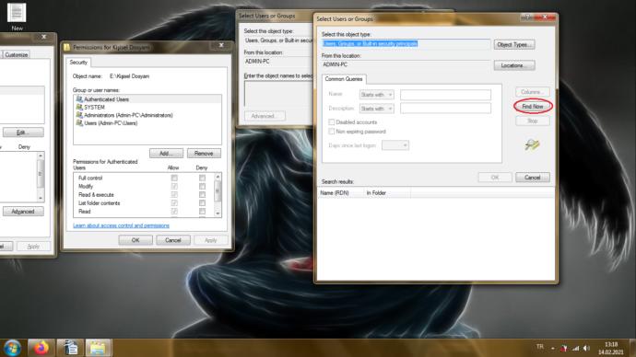Tick Deny checkbox for List folder contents
Image resolution: width=636 pixels, height=357 pixels.
point(202,202)
